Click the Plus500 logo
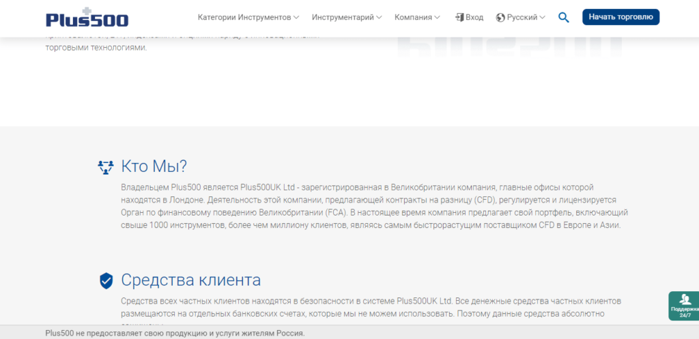 (87, 18)
